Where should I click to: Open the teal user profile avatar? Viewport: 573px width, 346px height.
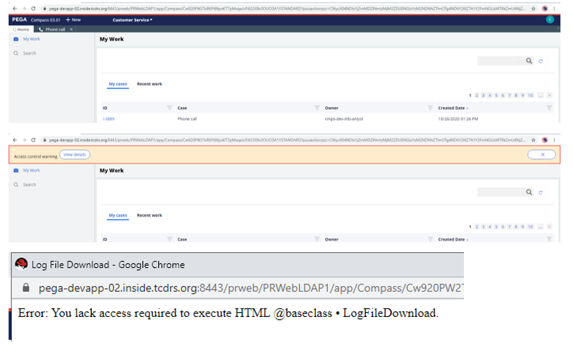[550, 19]
